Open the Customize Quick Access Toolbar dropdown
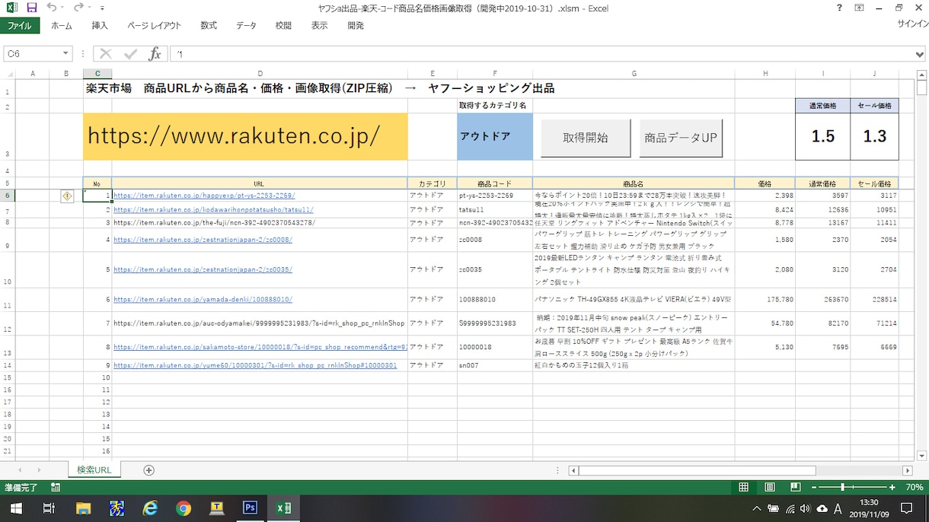The image size is (929, 522). [102, 8]
